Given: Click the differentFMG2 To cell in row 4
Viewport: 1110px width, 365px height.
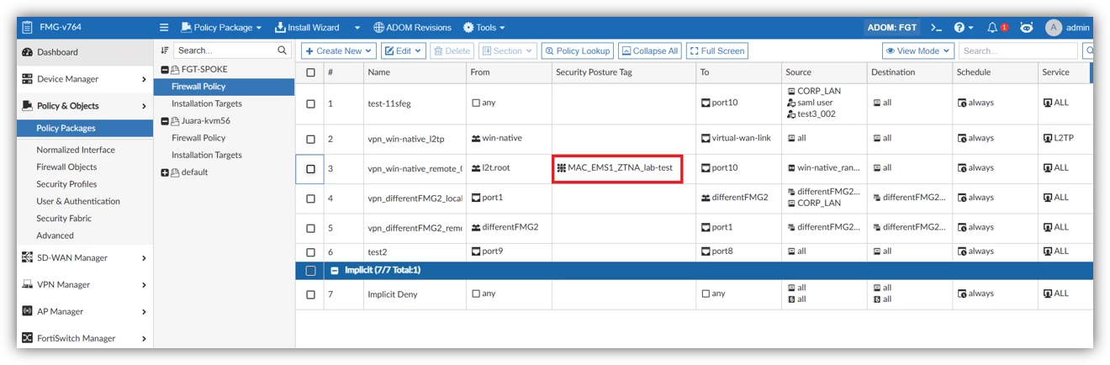Looking at the screenshot, I should 737,198.
